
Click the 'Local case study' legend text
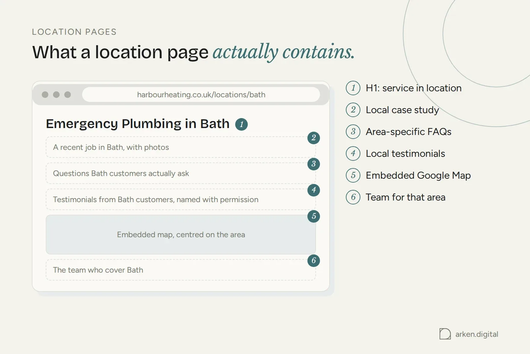pyautogui.click(x=402, y=110)
